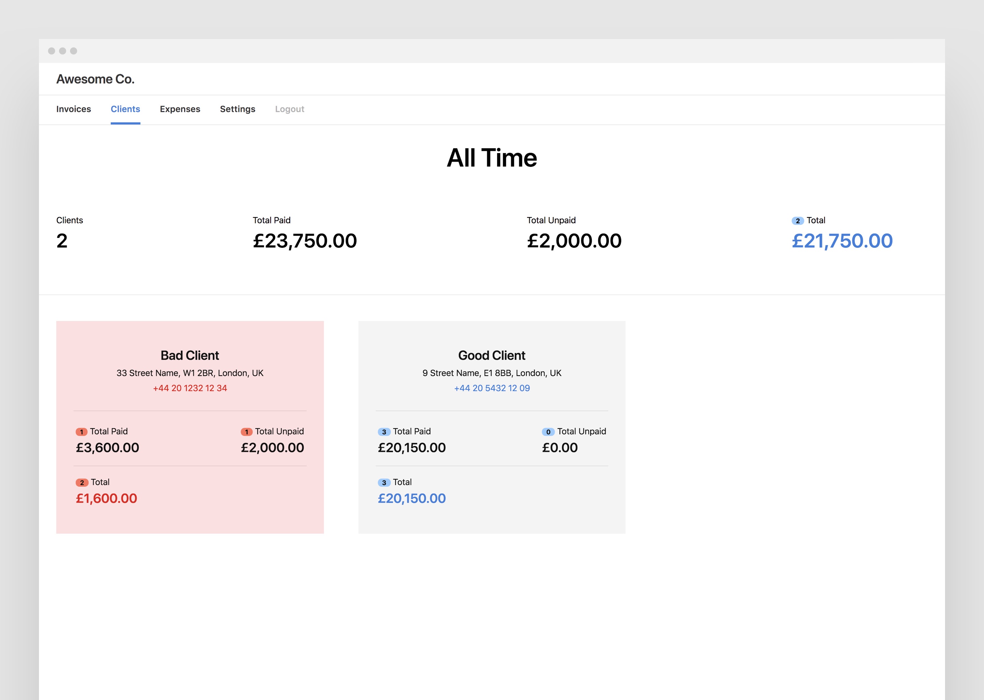
Task: Click the first gray window control dot
Action: click(x=51, y=51)
